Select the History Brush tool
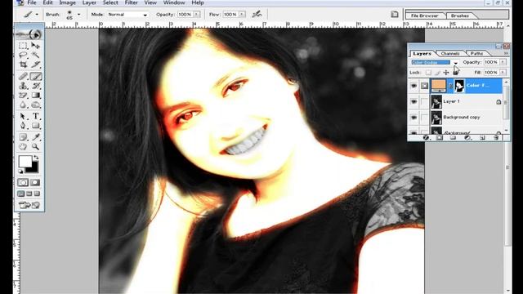Image resolution: width=523 pixels, height=294 pixels. click(35, 86)
